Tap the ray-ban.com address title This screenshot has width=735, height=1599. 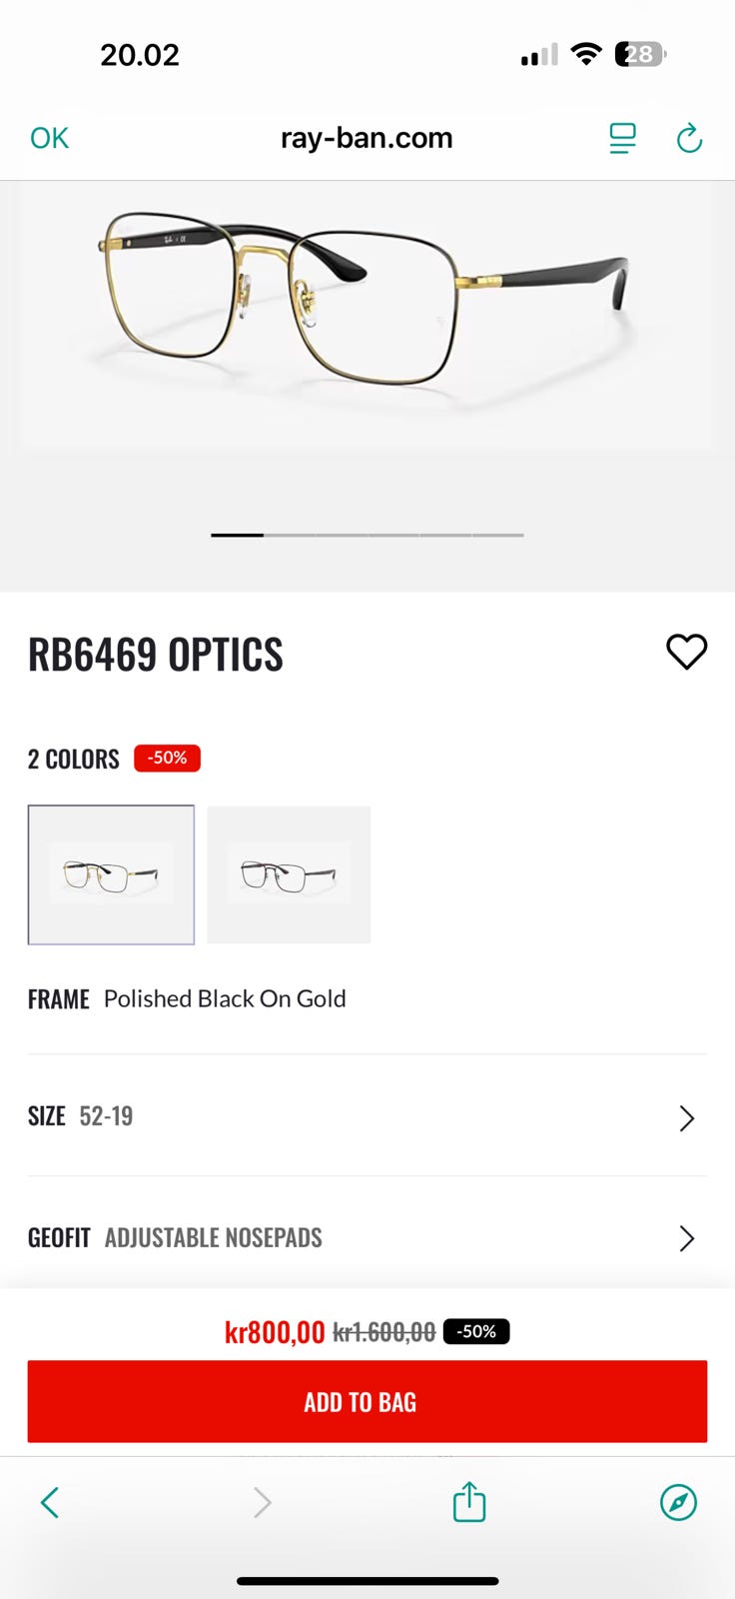click(x=367, y=138)
